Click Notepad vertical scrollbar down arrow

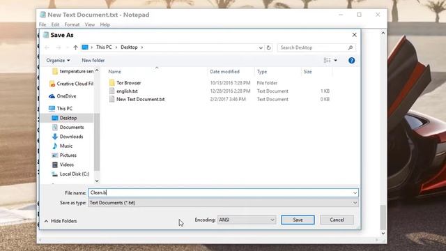pyautogui.click(x=383, y=234)
